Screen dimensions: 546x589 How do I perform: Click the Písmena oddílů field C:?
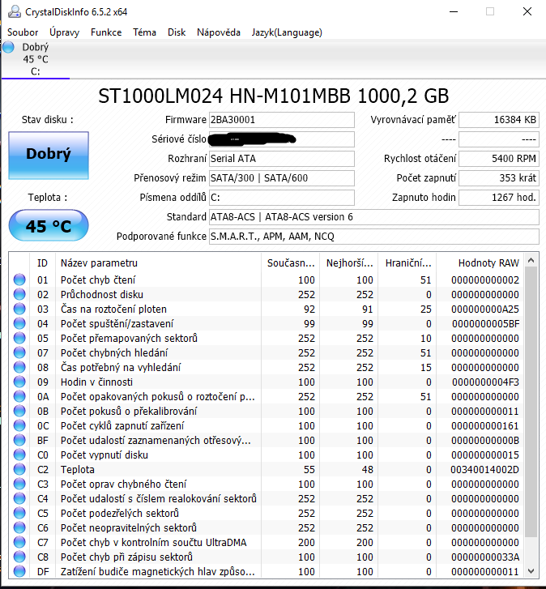pos(282,198)
